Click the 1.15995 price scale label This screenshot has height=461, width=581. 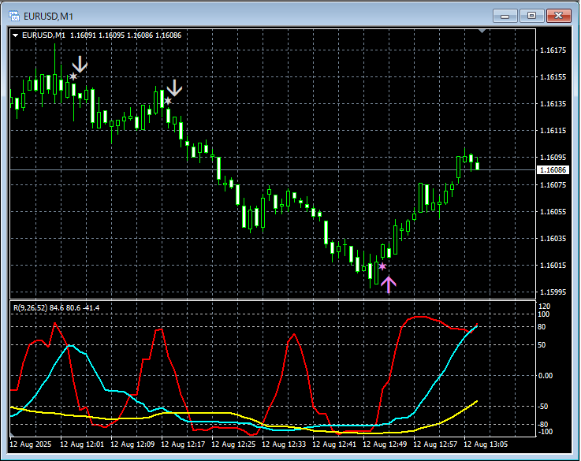[553, 292]
